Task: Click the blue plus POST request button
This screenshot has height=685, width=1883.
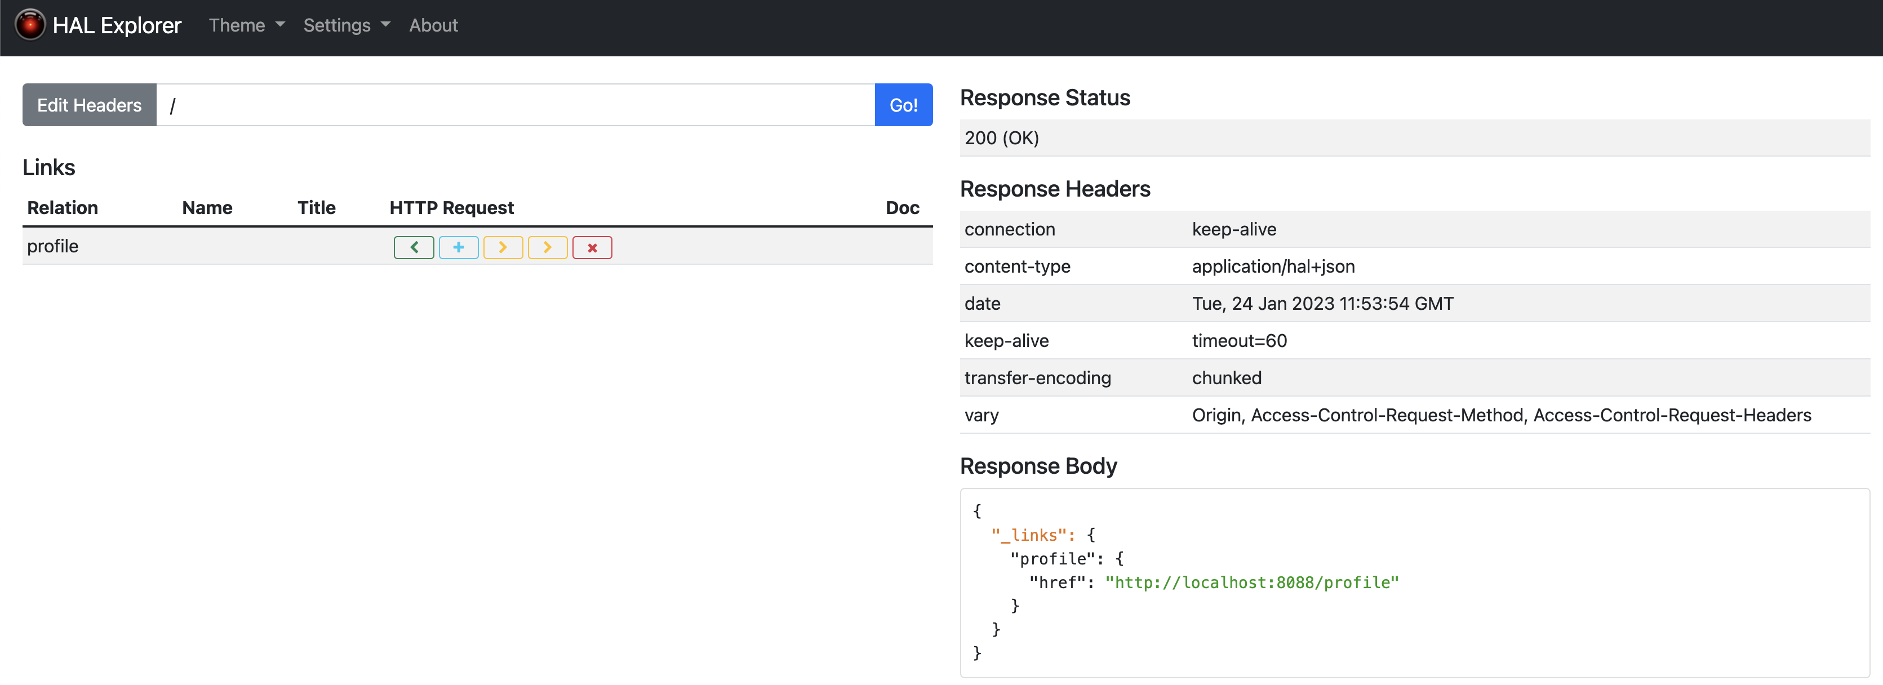Action: tap(458, 248)
